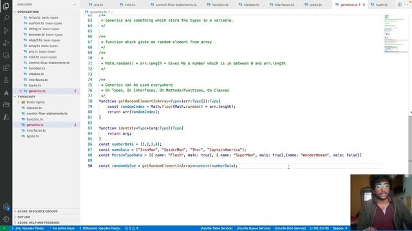Screen dimensions: 412x231
Task: Open control-flow-statements.ts in TYPESCRIPT folder tree
Action: (46, 114)
